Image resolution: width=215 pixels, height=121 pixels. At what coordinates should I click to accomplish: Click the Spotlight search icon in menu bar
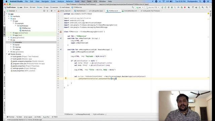click(x=200, y=1)
